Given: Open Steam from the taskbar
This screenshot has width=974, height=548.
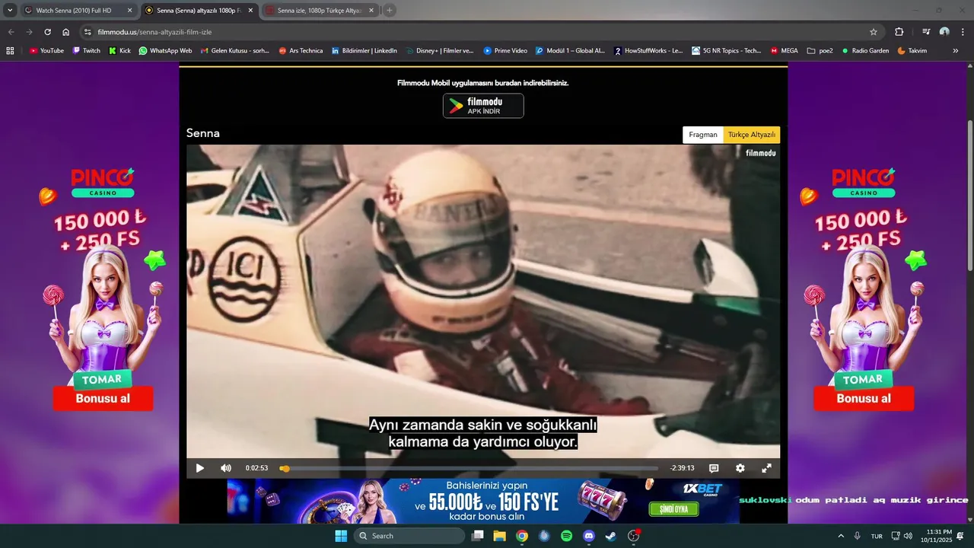Looking at the screenshot, I should [x=610, y=536].
